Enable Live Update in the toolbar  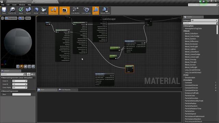point(86,11)
